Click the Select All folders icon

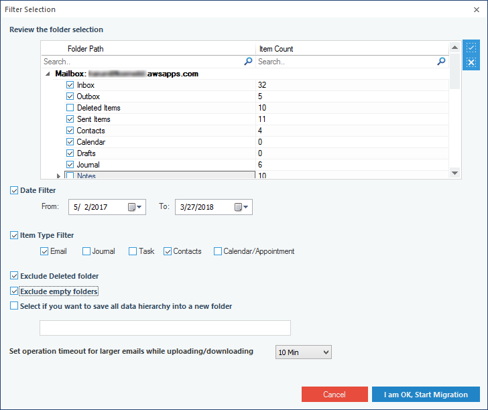471,48
